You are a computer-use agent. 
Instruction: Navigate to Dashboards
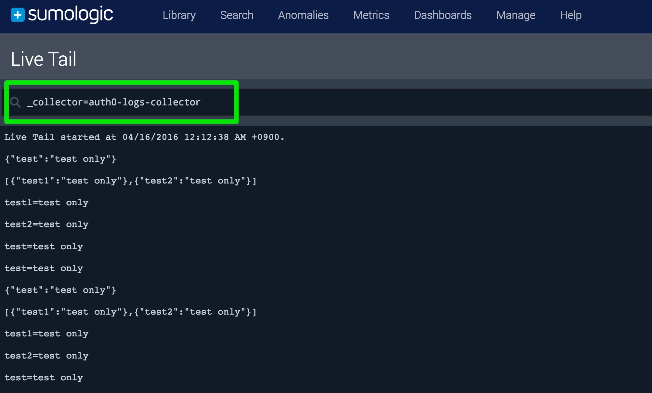coord(443,15)
